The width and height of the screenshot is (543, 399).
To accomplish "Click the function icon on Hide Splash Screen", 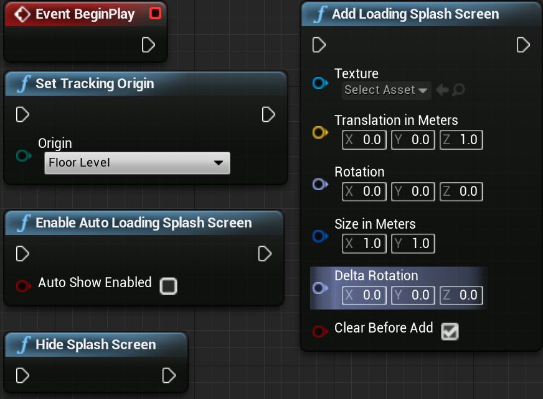I will (x=24, y=345).
